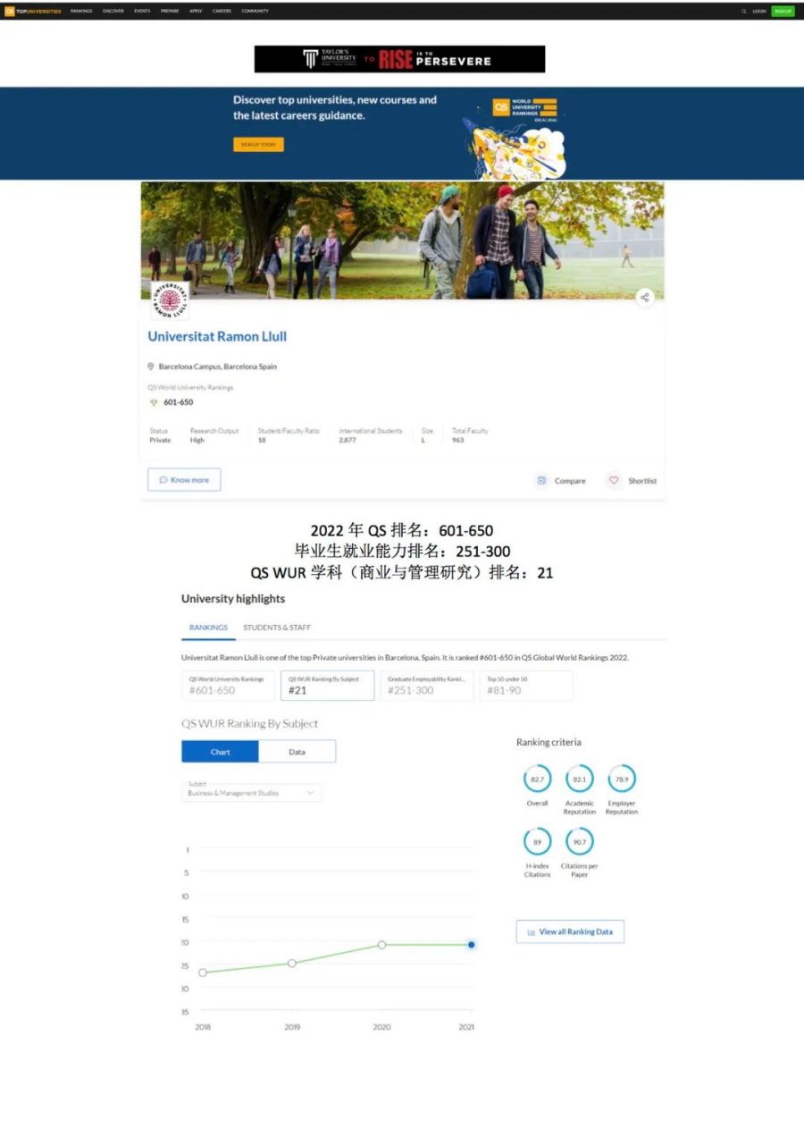
Task: Open the Careers menu
Action: point(222,11)
